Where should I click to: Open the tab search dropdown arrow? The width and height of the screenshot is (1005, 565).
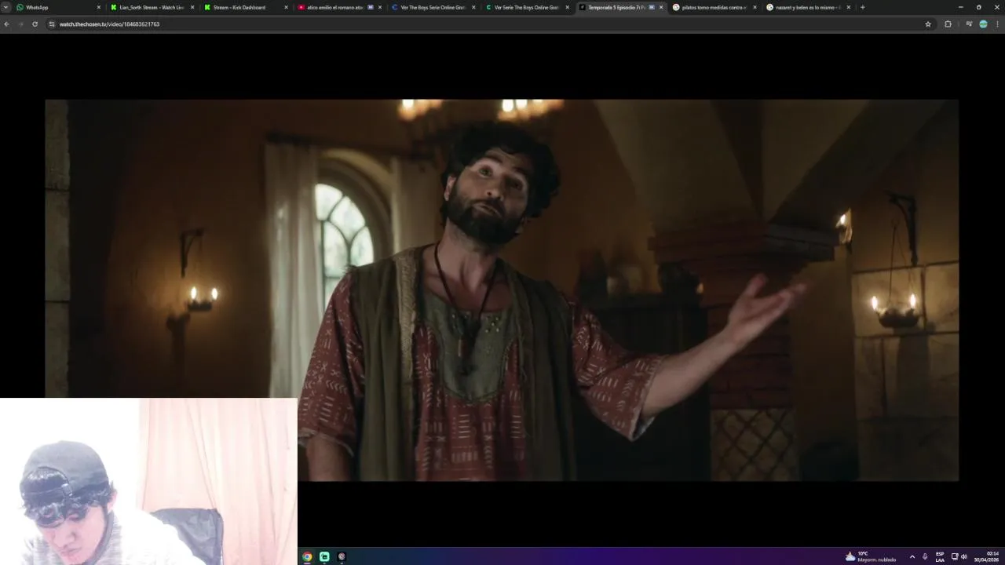5,7
